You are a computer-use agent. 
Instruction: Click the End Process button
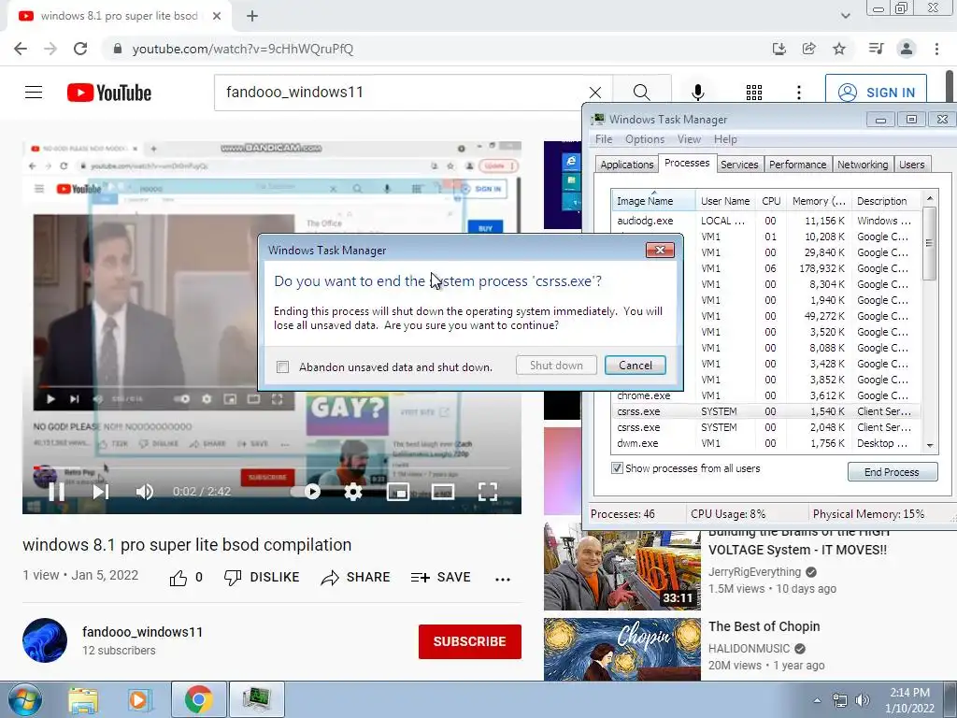[892, 472]
